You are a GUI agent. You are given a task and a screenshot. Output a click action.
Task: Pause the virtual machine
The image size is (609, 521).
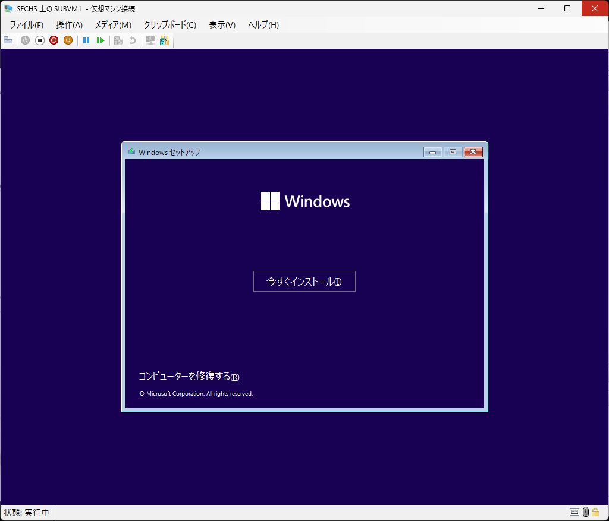tap(86, 40)
